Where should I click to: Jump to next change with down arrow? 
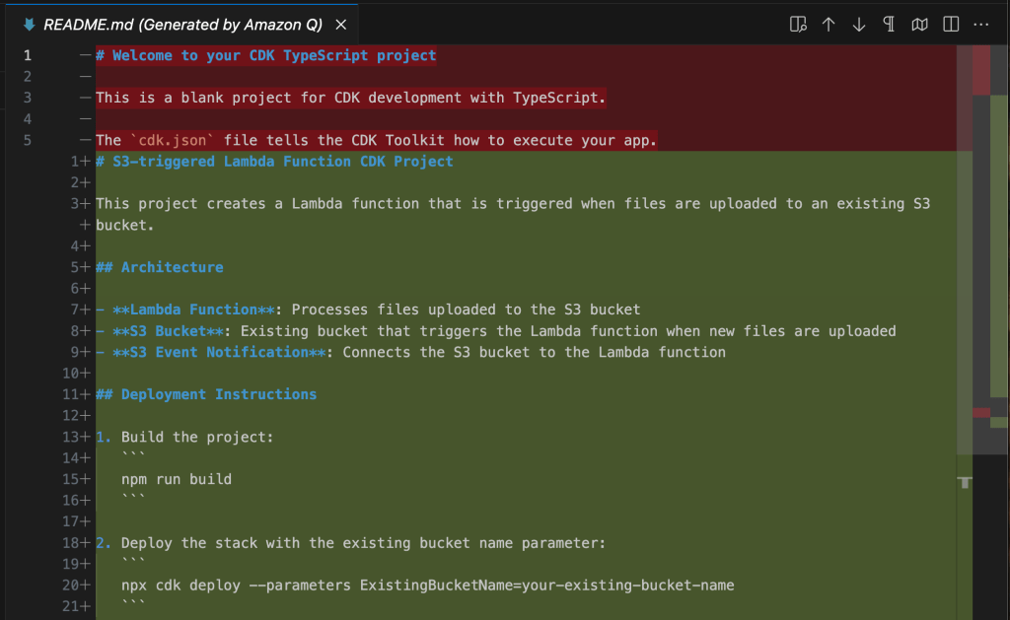pyautogui.click(x=859, y=24)
